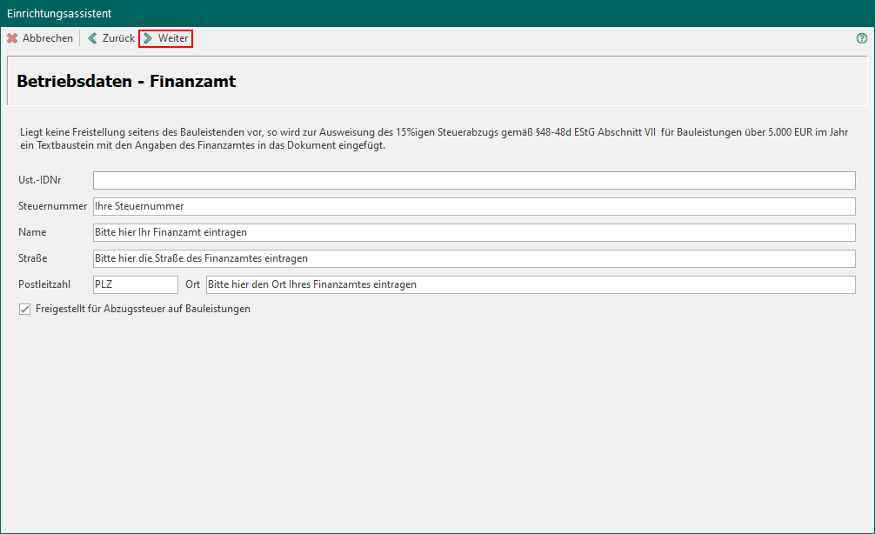Open help via question mark icon
The width and height of the screenshot is (875, 534).
coord(862,38)
